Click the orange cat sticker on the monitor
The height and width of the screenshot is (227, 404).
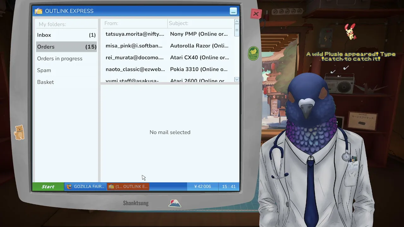click(x=19, y=132)
